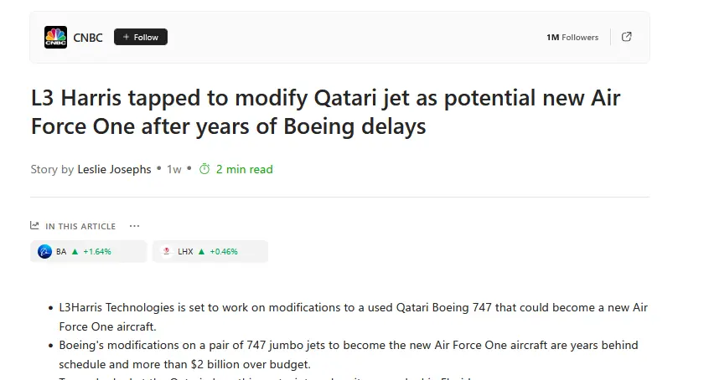Click the L3 Harris article headline
The height and width of the screenshot is (380, 709).
pos(325,113)
